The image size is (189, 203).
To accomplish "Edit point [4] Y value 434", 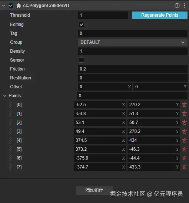I will click(x=153, y=140).
